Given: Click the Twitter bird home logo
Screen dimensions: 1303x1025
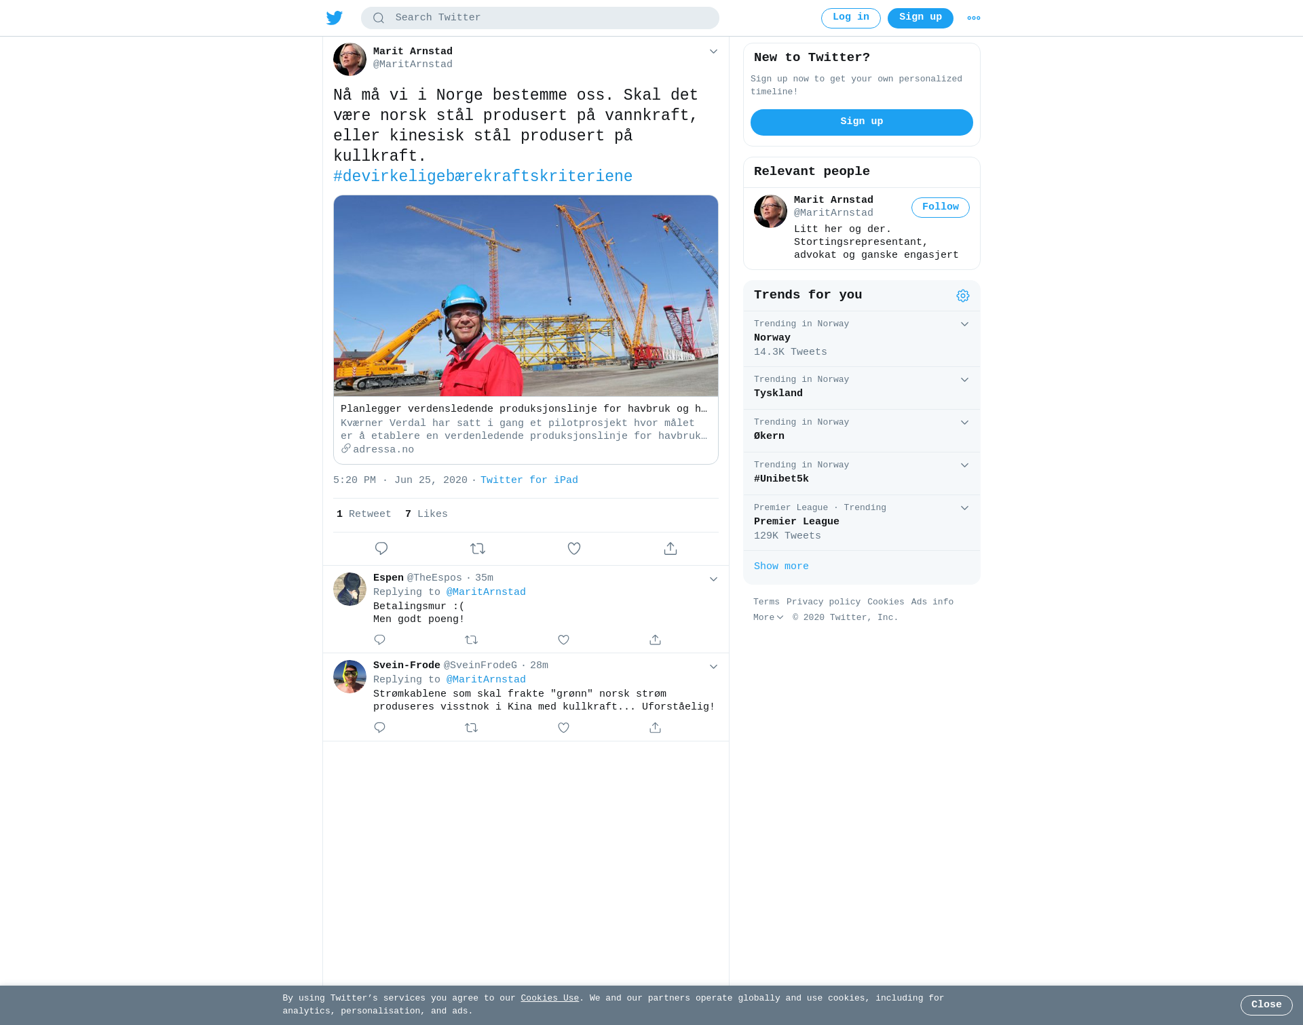Looking at the screenshot, I should pos(335,18).
